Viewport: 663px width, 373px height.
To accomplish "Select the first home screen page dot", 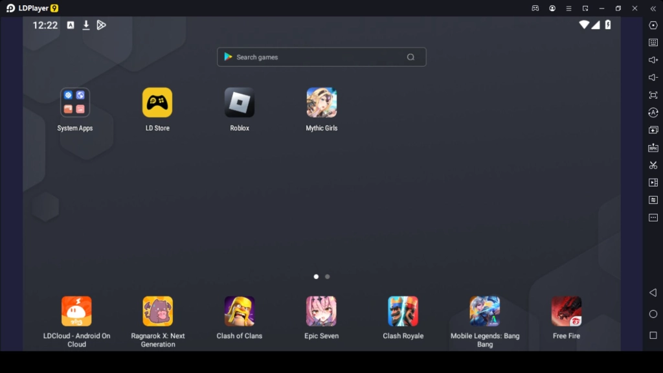I will (x=316, y=277).
